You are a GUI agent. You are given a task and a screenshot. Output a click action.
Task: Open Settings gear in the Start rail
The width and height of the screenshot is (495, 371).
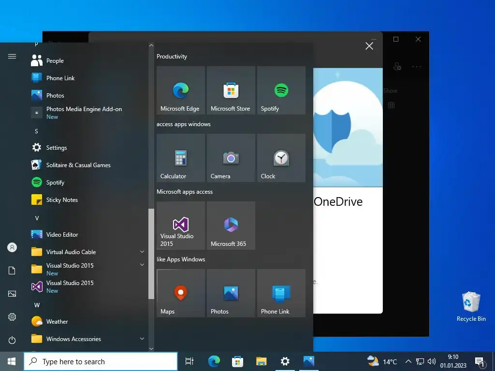pyautogui.click(x=12, y=317)
